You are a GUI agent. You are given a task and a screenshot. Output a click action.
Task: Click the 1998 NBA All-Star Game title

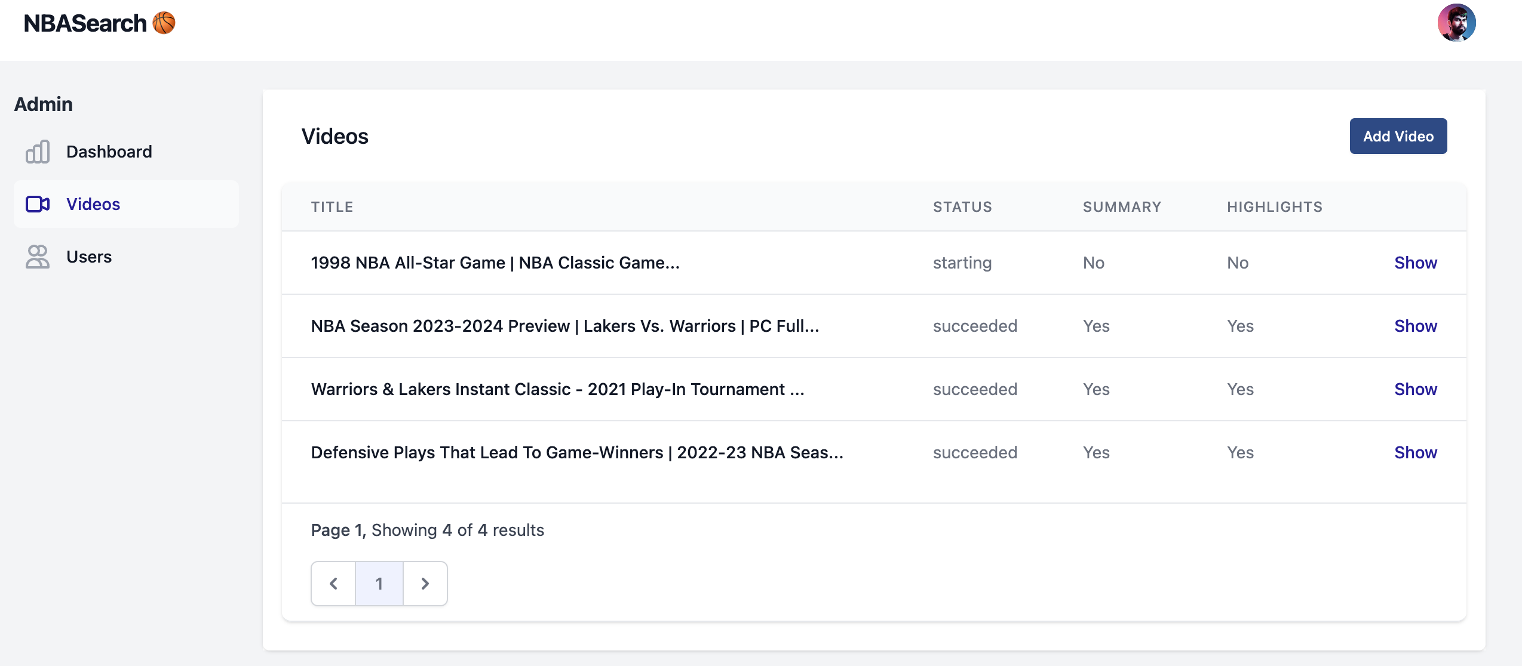point(495,263)
